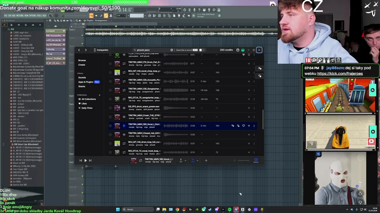Clear the 'phonk perc' search text
This screenshot has width=380, height=213.
(x=172, y=50)
